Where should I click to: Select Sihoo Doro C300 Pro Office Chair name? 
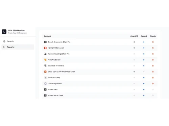pos(61,72)
